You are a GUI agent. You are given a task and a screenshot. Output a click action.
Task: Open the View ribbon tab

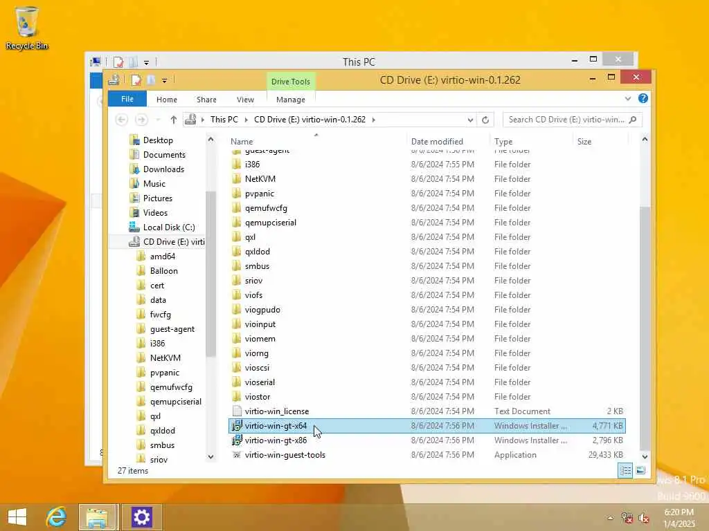[x=245, y=100]
